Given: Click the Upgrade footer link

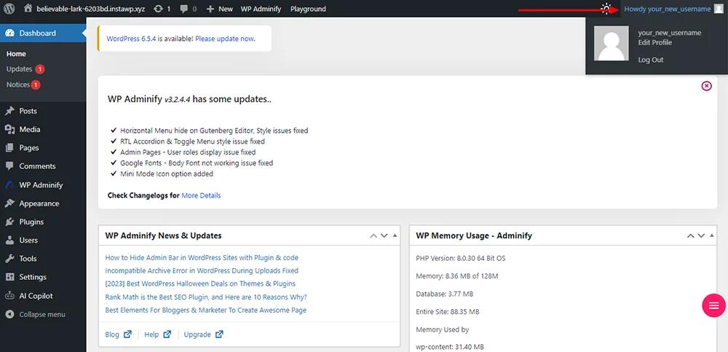Looking at the screenshot, I should click(x=197, y=335).
